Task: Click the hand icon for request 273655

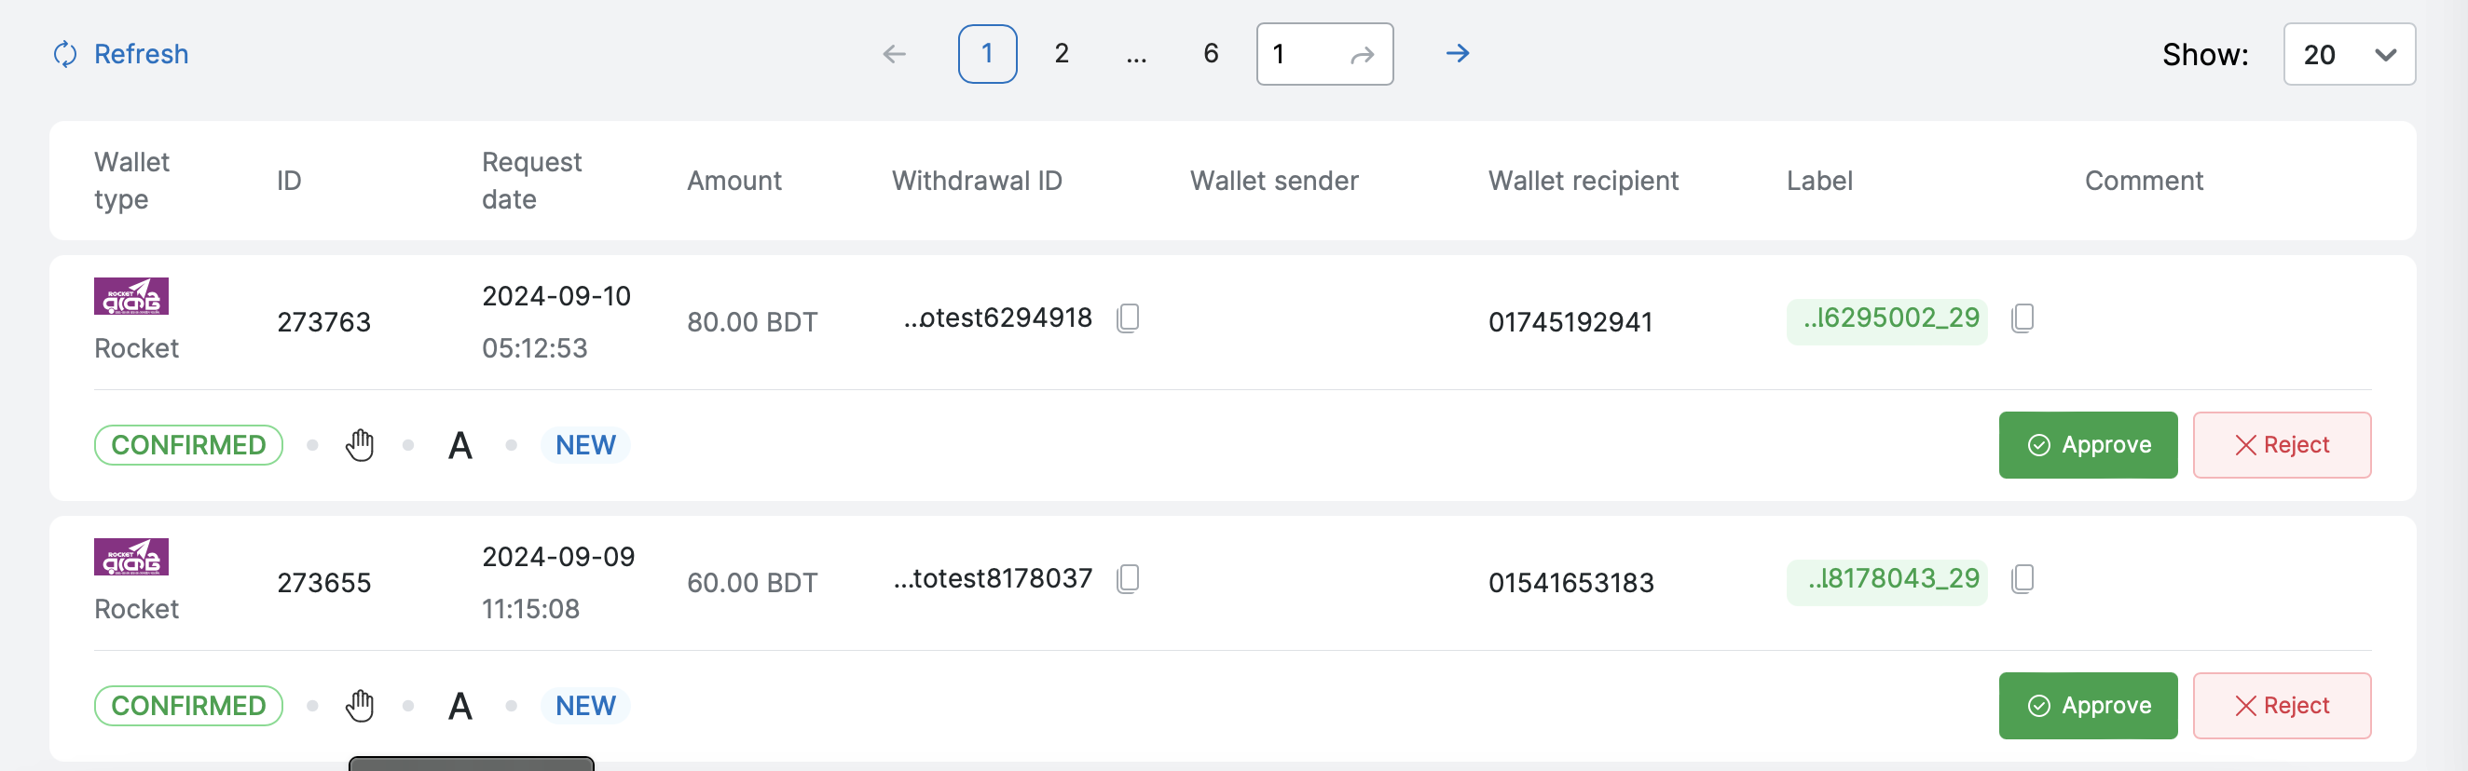Action: coord(361,706)
